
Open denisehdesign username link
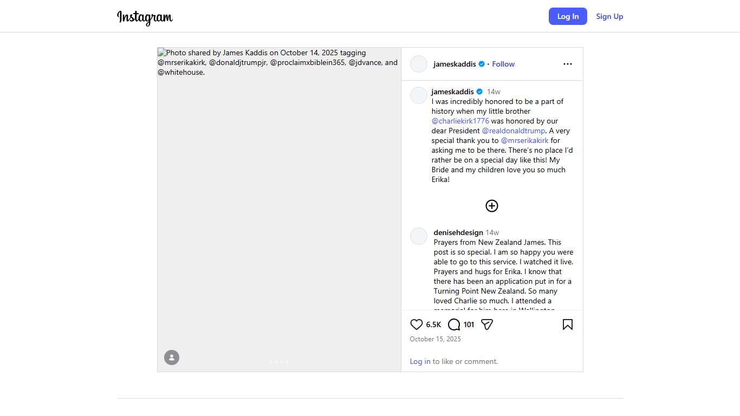[x=458, y=232]
